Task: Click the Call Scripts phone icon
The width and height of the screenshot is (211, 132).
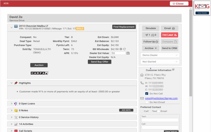Action: tap(16, 131)
